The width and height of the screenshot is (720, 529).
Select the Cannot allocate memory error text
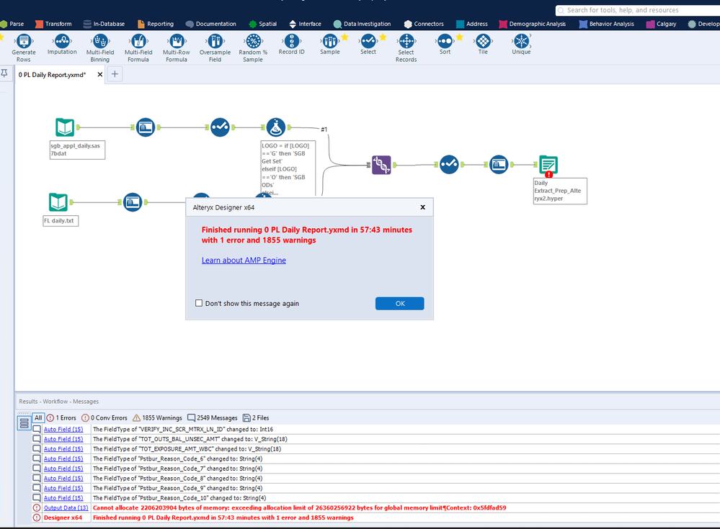299,508
